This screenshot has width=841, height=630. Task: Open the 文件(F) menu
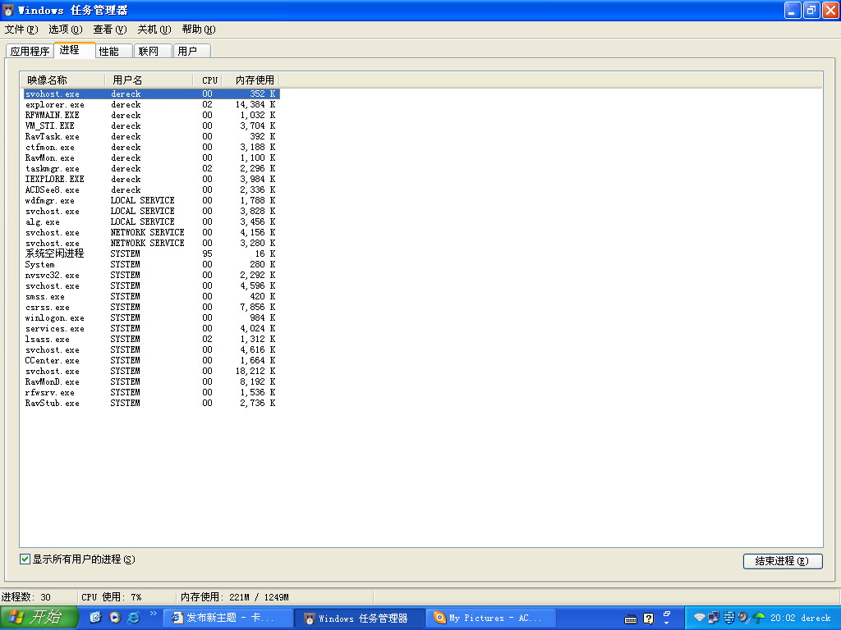pyautogui.click(x=21, y=30)
